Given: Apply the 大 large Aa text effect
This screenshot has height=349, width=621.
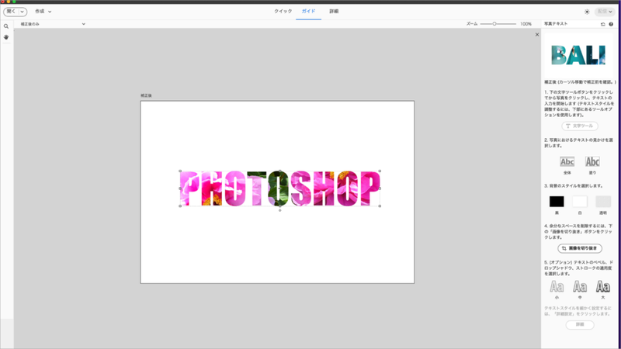Looking at the screenshot, I should click(603, 286).
